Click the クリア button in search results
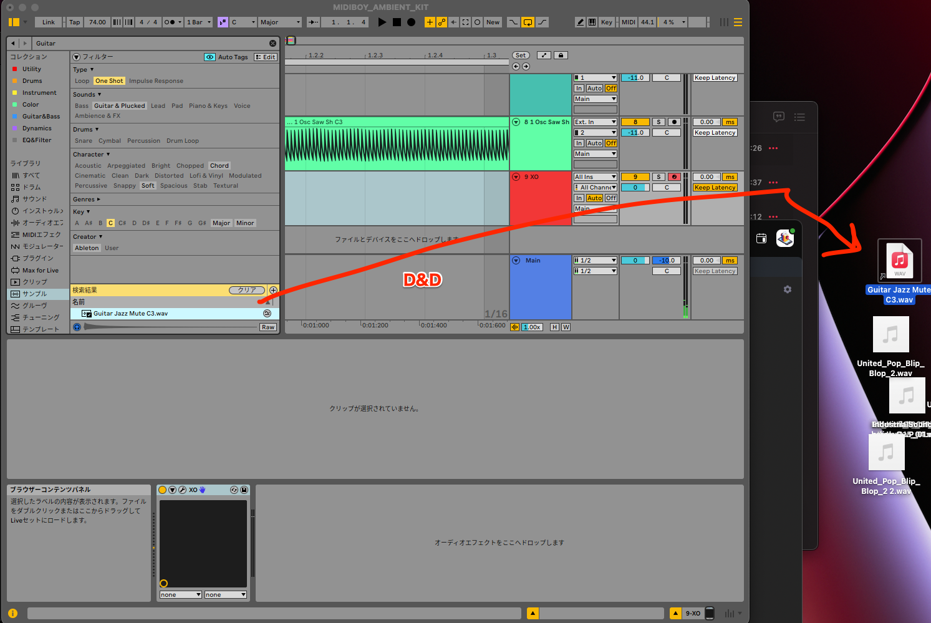The width and height of the screenshot is (931, 623). pos(247,290)
